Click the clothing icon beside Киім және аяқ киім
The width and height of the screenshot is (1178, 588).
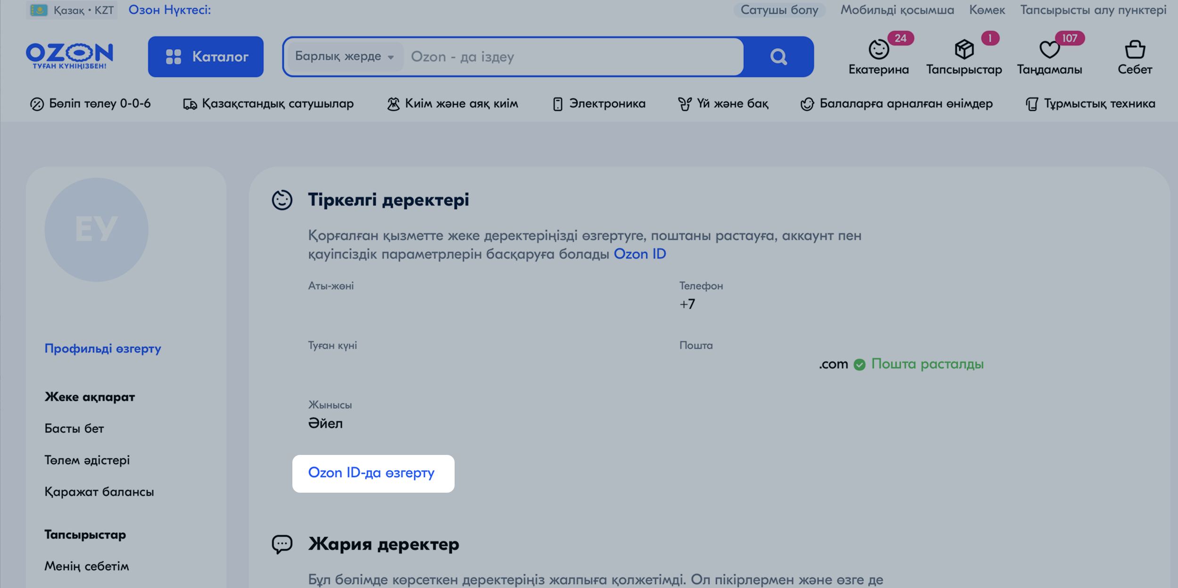point(393,104)
